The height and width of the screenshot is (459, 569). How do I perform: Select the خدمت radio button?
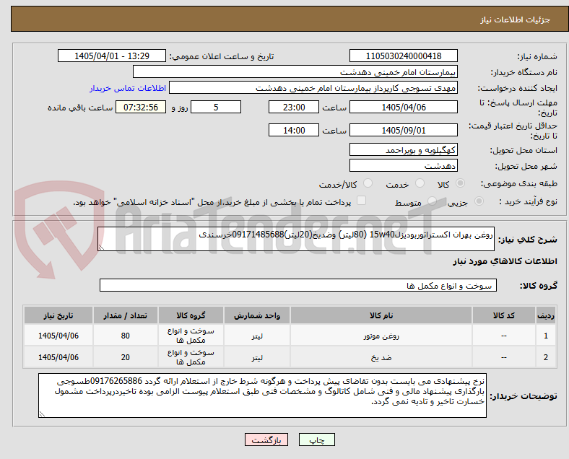pos(420,183)
